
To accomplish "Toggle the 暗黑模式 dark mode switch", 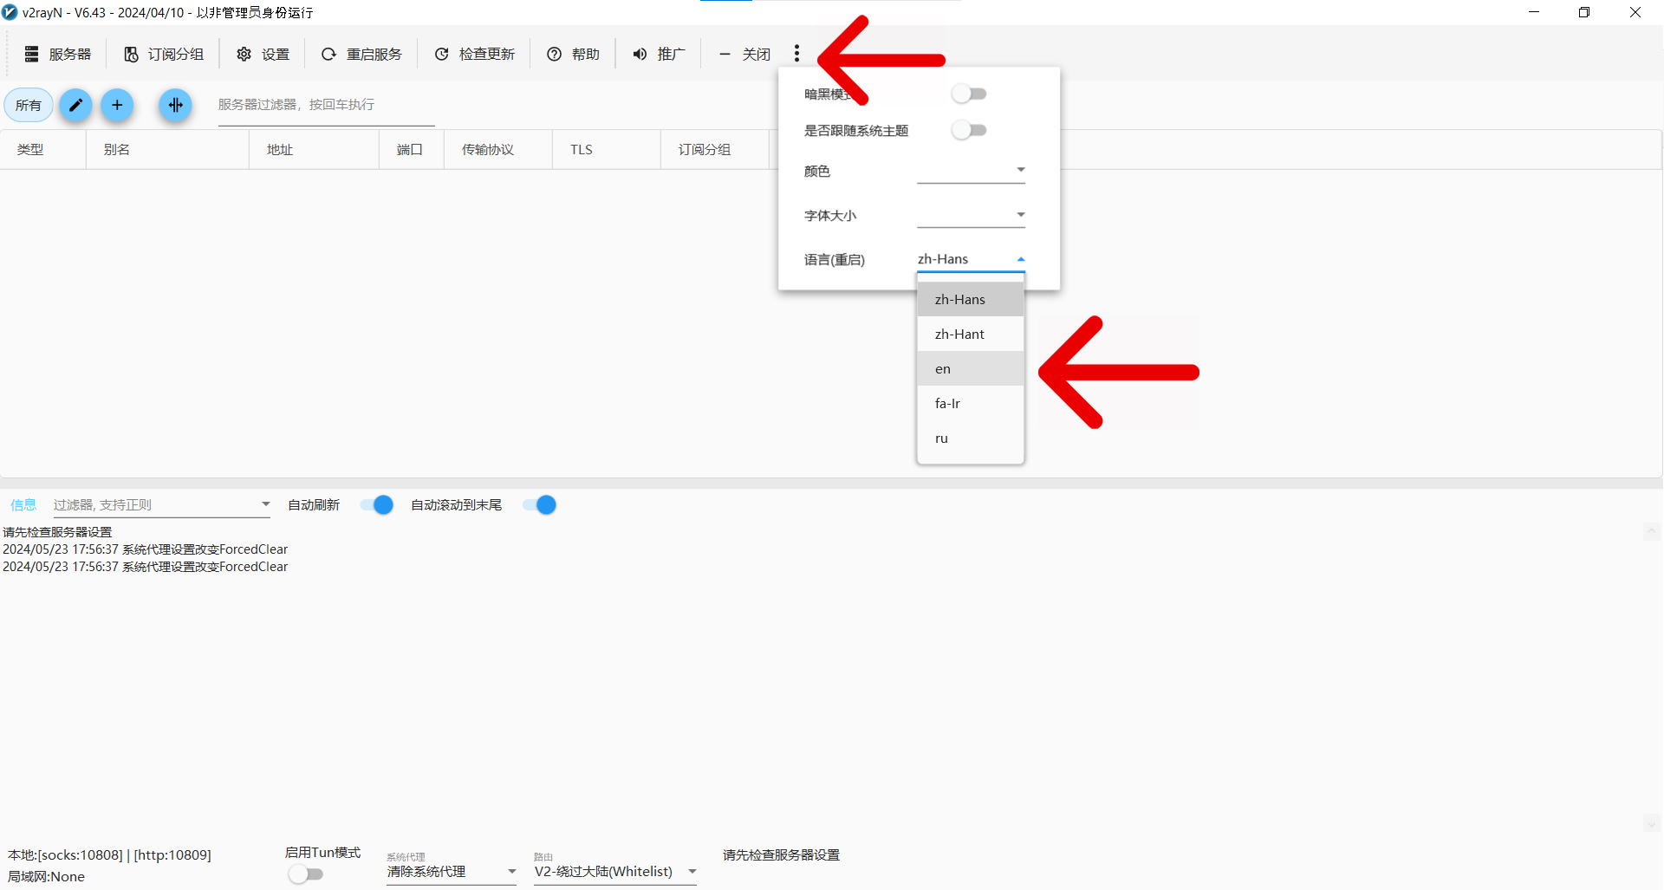I will pos(969,94).
